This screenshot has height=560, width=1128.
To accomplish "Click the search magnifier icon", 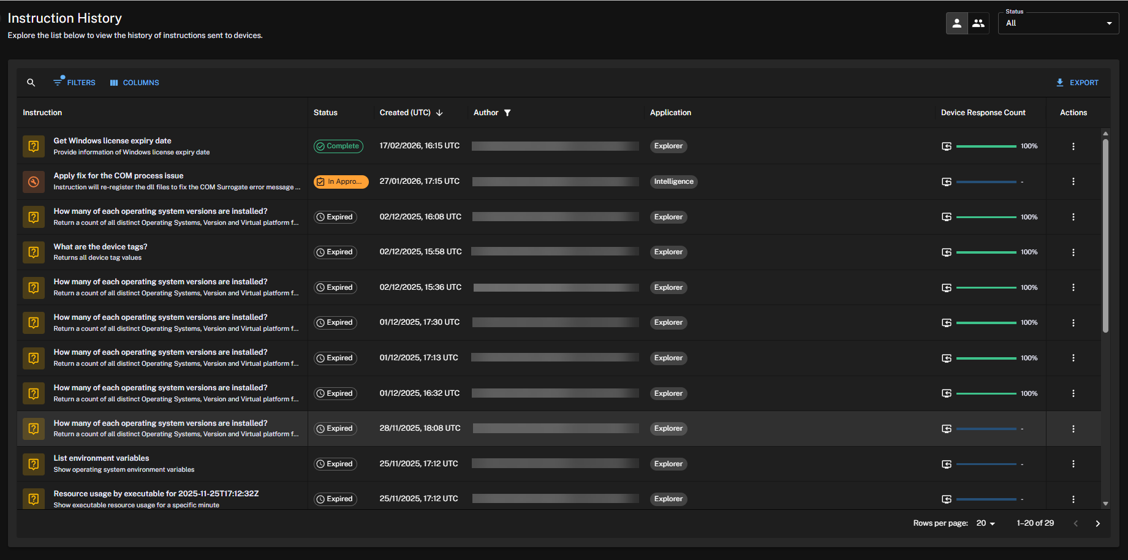I will tap(31, 83).
